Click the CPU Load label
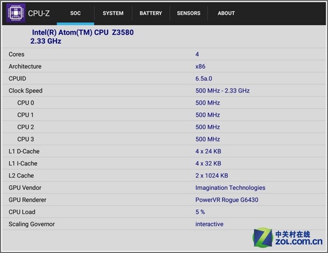 point(22,212)
